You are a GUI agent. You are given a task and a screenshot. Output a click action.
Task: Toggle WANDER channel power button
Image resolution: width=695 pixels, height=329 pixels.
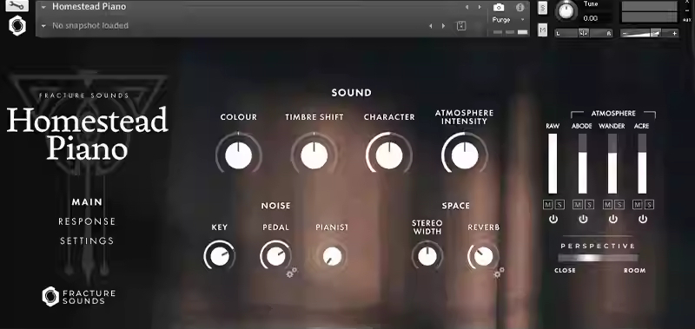pyautogui.click(x=613, y=219)
